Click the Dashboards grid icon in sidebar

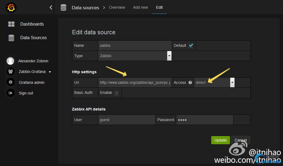coord(11,24)
